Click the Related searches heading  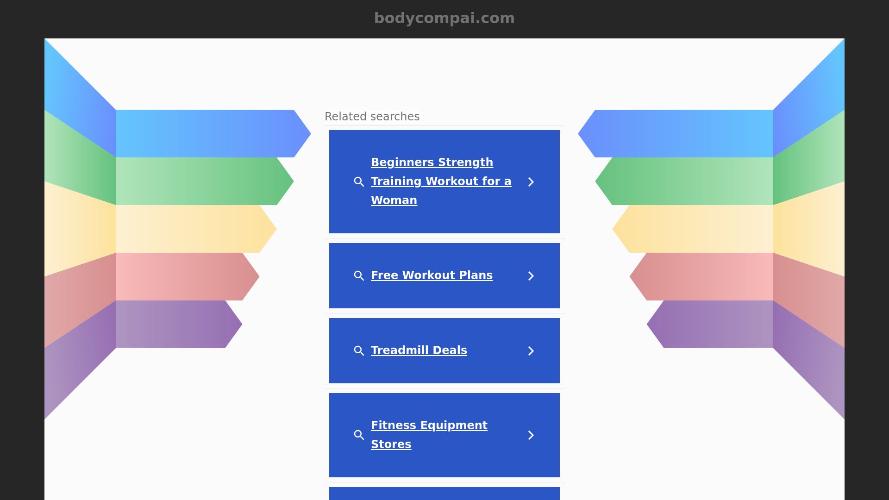pos(372,117)
